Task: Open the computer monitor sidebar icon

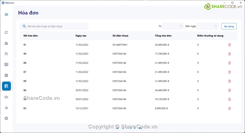Action: [x=6, y=65]
